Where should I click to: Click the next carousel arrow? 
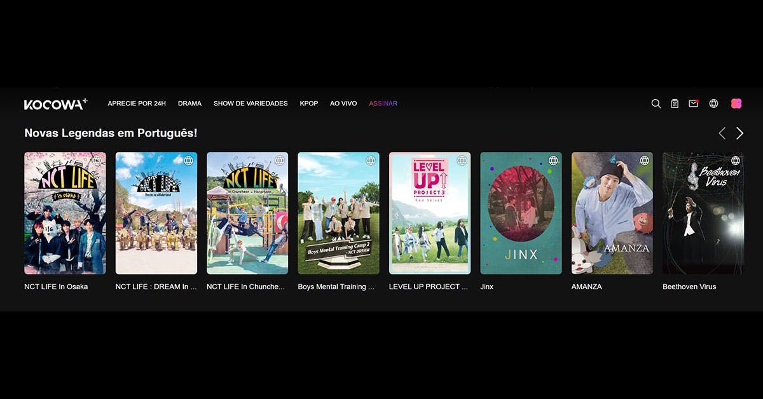pyautogui.click(x=739, y=133)
